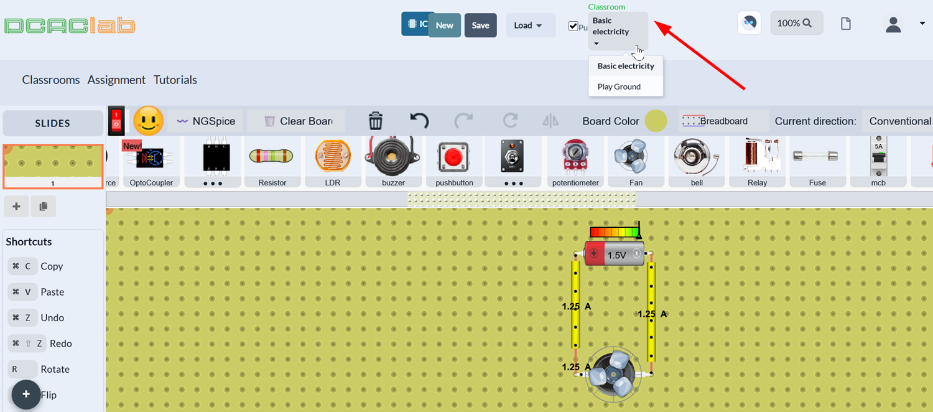This screenshot has height=412, width=933.
Task: Click the flip mirror icon
Action: click(550, 121)
